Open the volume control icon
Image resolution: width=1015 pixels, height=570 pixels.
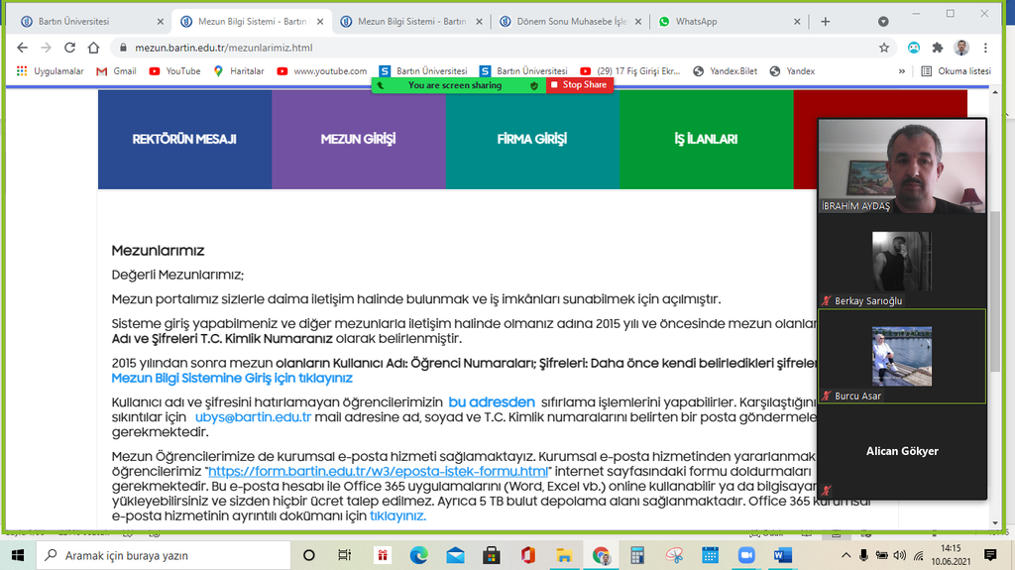(x=900, y=555)
